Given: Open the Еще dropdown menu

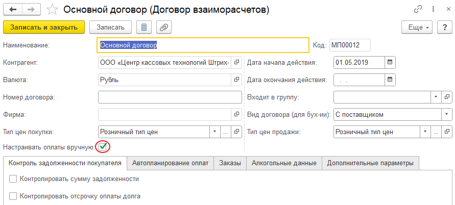Looking at the screenshot, I should pyautogui.click(x=417, y=27).
